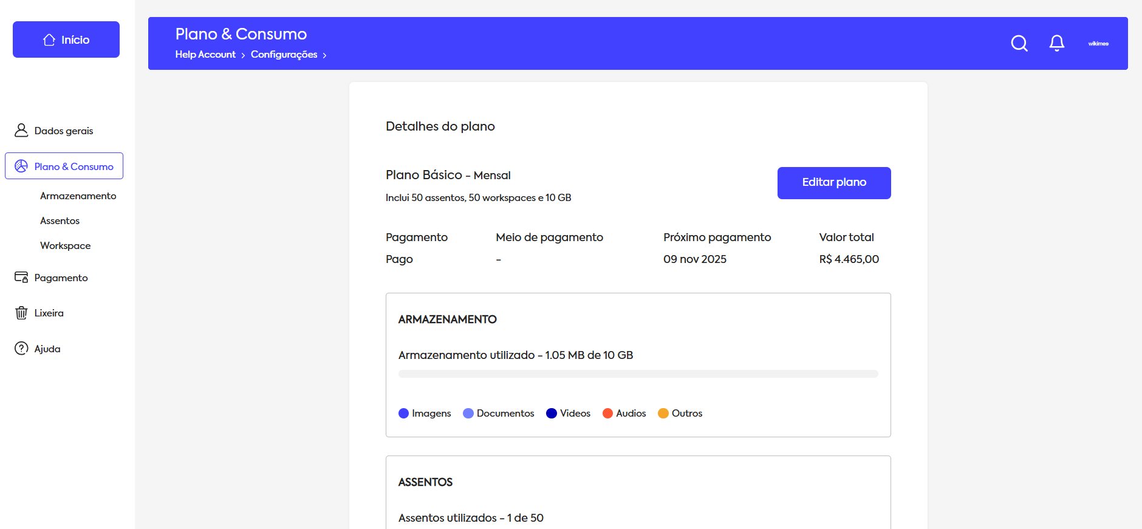
Task: Click the chart icon beside Plano & Consumo
Action: pyautogui.click(x=21, y=166)
